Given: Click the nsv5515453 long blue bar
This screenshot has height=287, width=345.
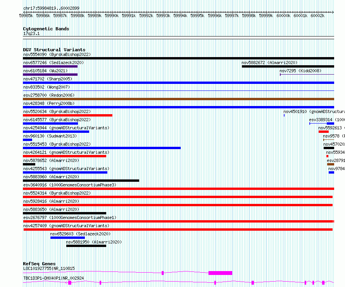Looking at the screenshot, I should click(x=102, y=148).
